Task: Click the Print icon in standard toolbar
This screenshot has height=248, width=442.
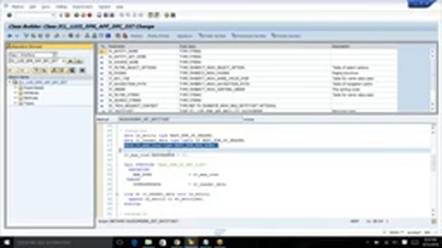Action: point(99,15)
